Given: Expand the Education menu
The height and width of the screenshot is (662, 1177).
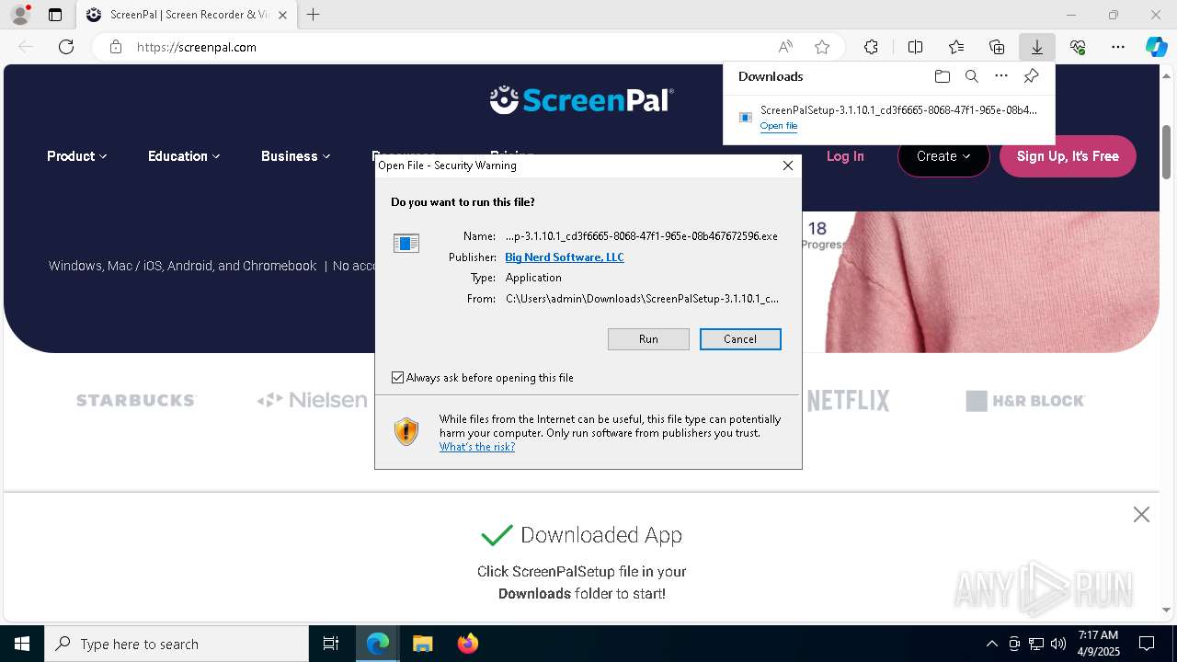Looking at the screenshot, I should tap(184, 156).
